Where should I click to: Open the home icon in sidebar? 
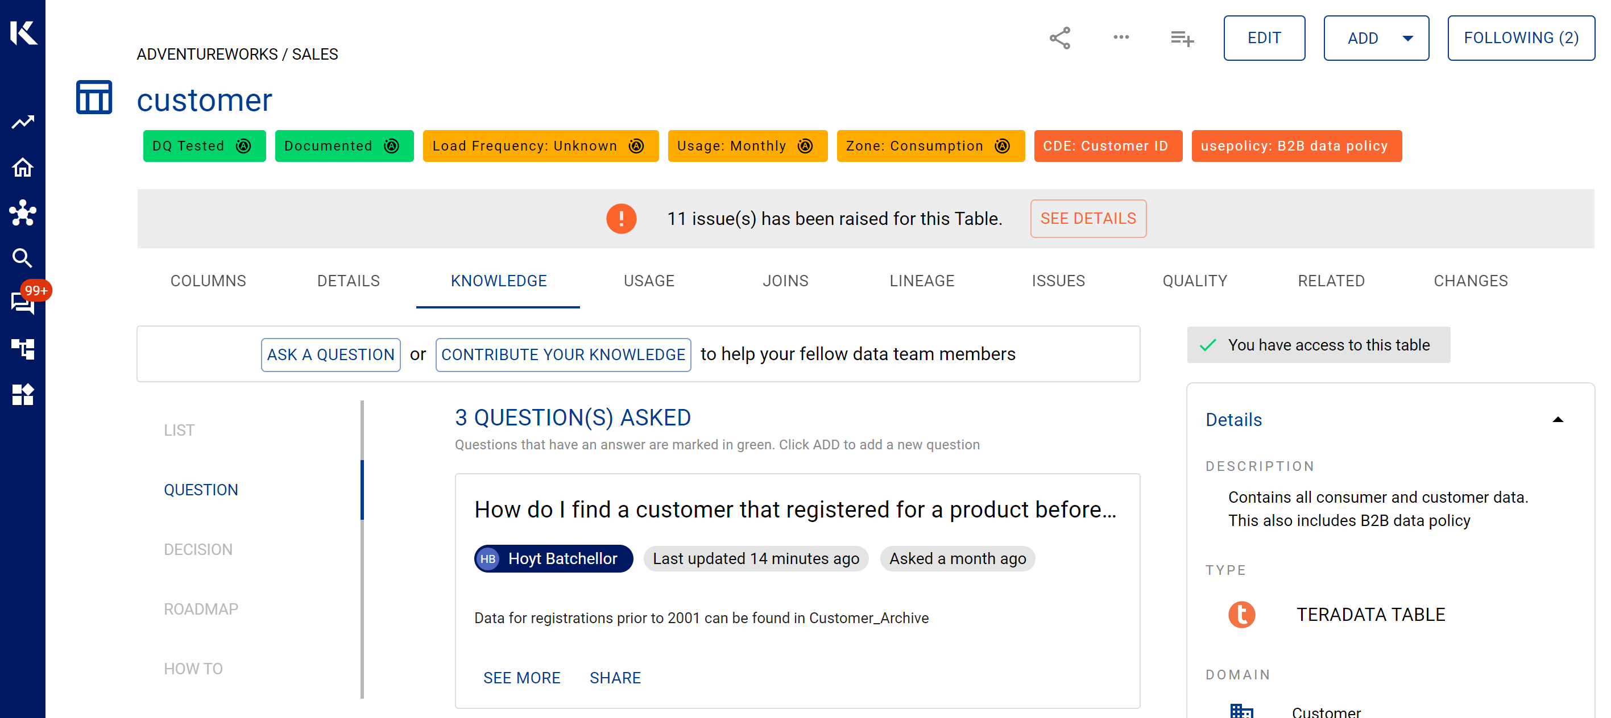23,168
